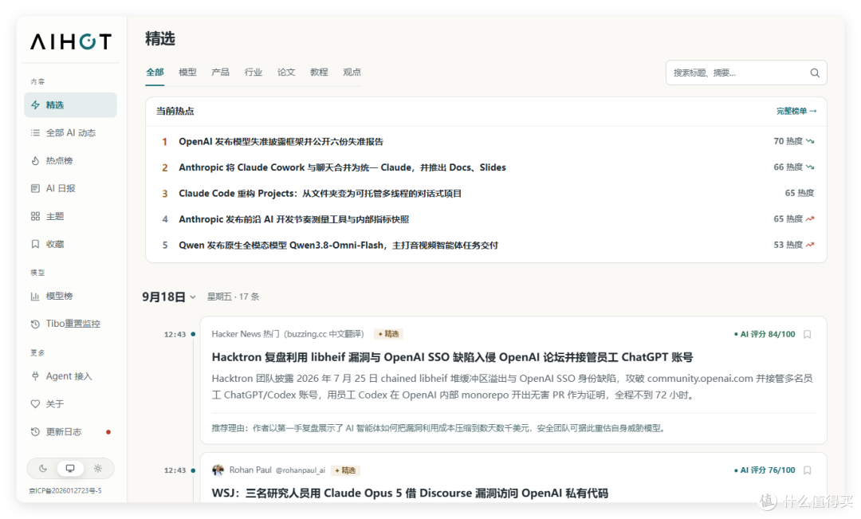This screenshot has width=861, height=519.
Task: Open hot topic 5 Qwen3.8-Omni-Flash
Action: (338, 245)
